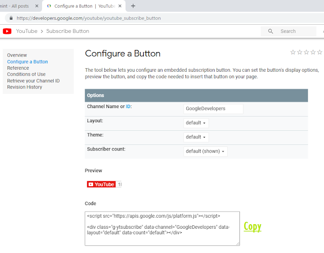The height and width of the screenshot is (253, 324).
Task: Click the lock icon in address bar
Action: click(x=10, y=17)
